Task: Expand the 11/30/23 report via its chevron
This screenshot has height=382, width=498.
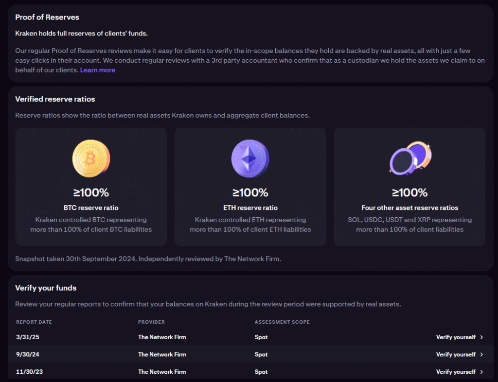Action: click(x=480, y=371)
